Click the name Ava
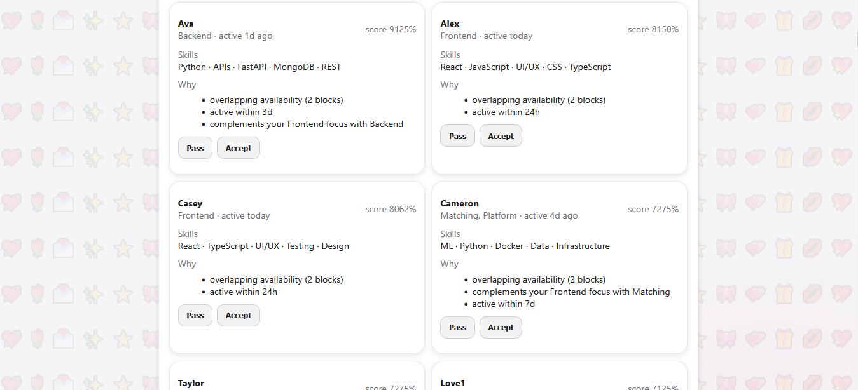 (x=186, y=24)
